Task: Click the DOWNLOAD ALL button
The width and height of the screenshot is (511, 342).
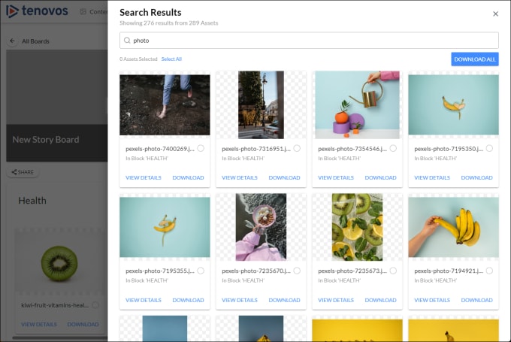Action: coord(475,59)
